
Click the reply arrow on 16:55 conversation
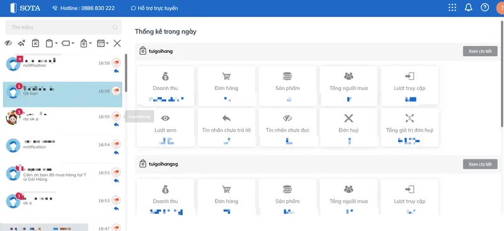[x=117, y=125]
